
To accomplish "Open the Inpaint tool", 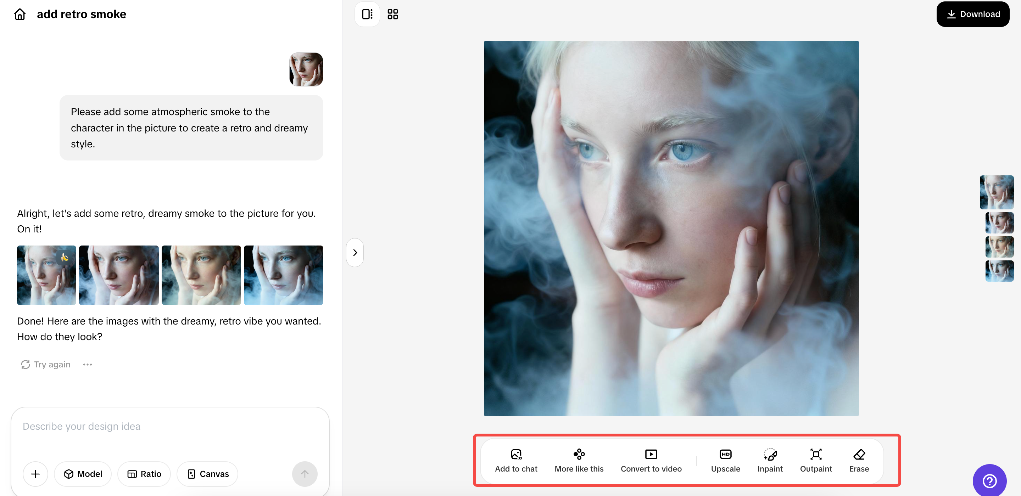I will pos(770,460).
